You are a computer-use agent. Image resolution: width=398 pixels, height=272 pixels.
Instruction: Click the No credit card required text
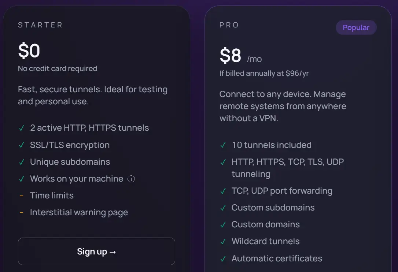tap(58, 68)
